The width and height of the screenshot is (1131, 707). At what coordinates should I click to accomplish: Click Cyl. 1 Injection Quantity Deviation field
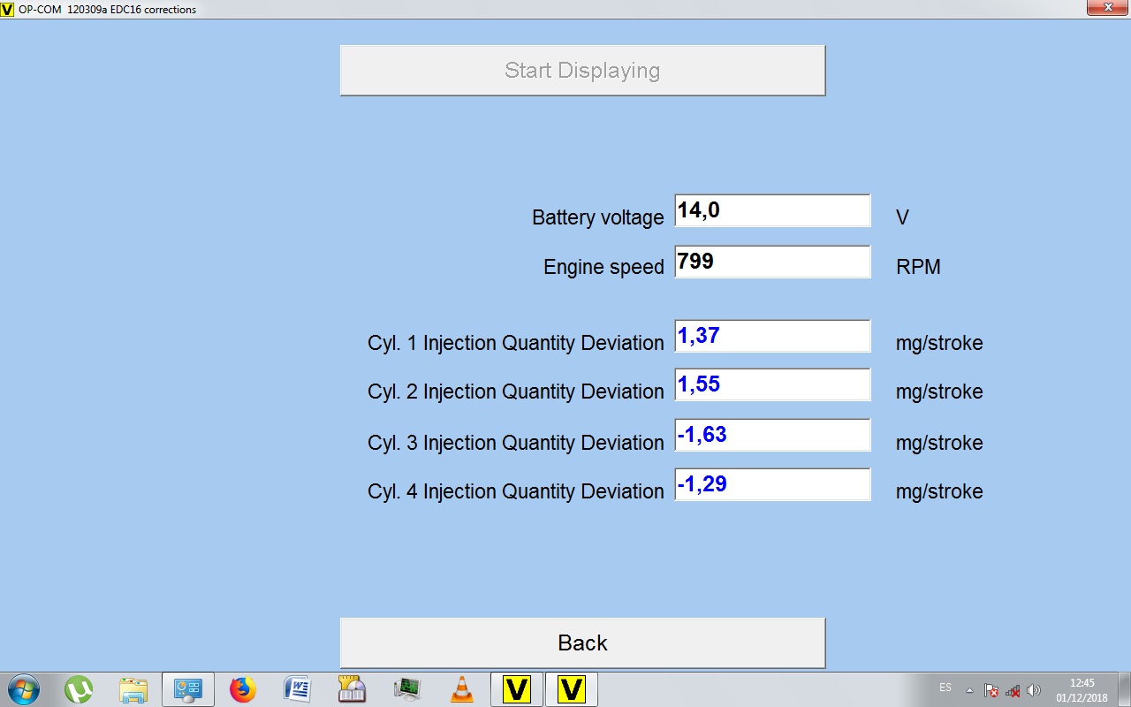point(772,336)
